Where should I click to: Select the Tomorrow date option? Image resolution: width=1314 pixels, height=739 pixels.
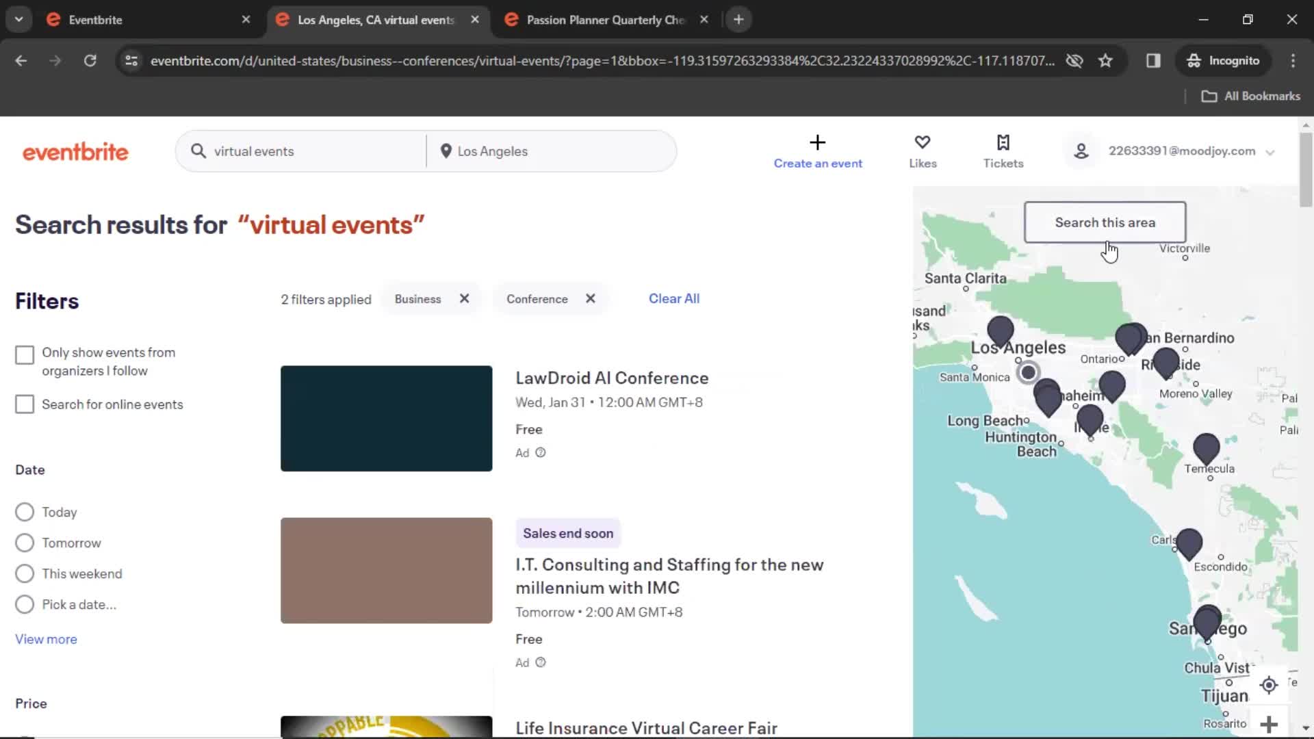click(x=25, y=543)
